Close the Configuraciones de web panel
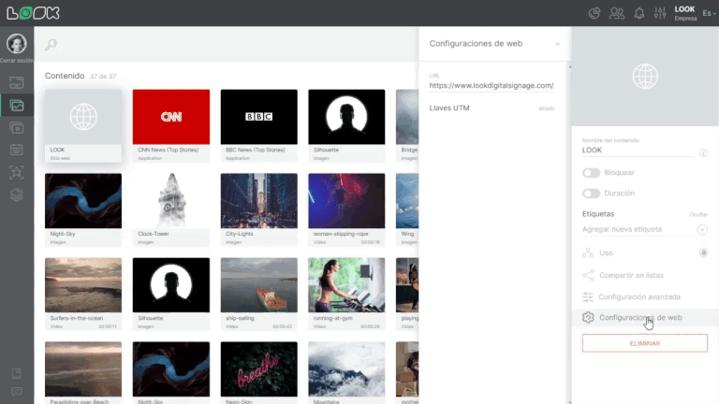719x404 pixels. [557, 44]
